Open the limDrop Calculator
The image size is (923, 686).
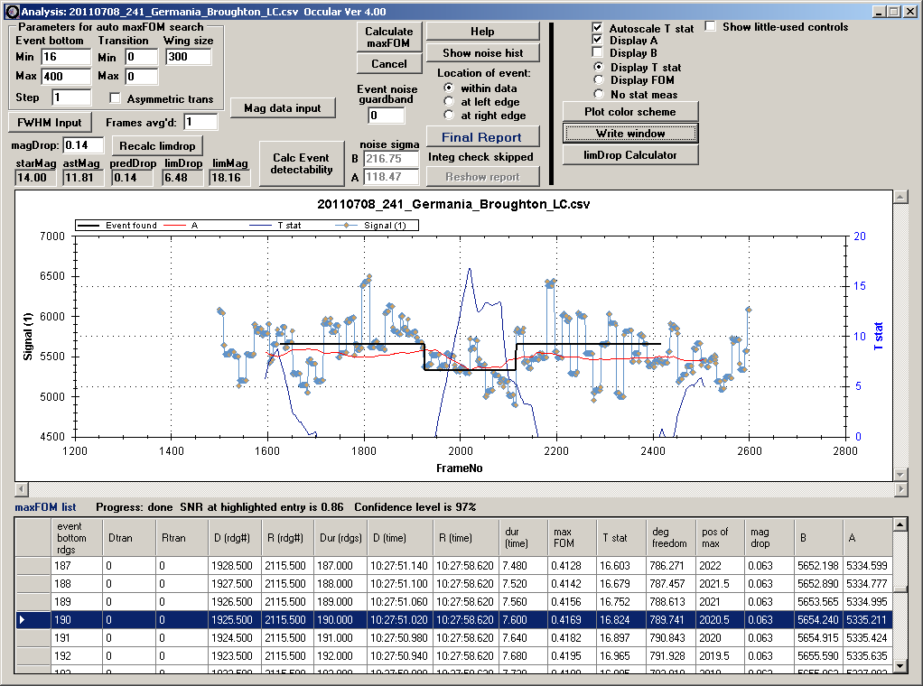click(630, 154)
